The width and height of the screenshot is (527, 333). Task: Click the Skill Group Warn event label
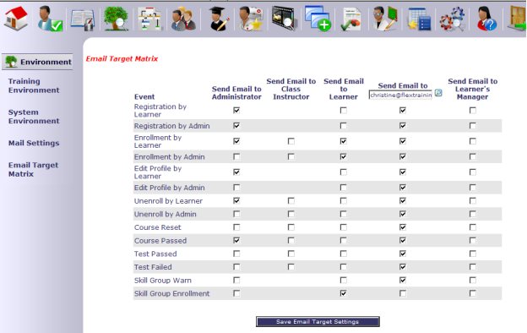(x=163, y=281)
